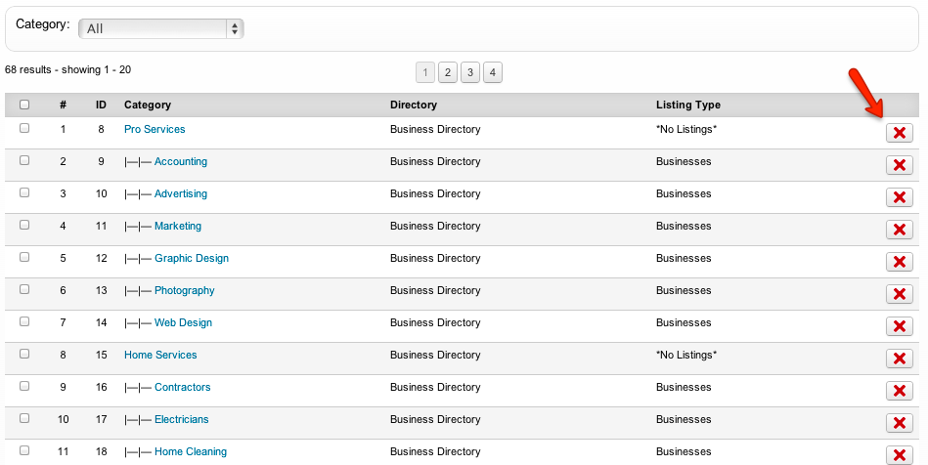The height and width of the screenshot is (465, 928).
Task: Open the Home Cleaning category link
Action: [x=190, y=451]
